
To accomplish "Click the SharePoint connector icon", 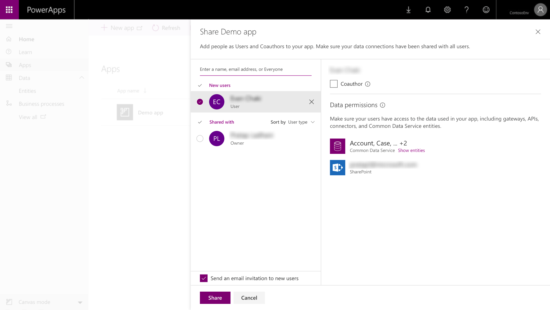I will point(337,167).
